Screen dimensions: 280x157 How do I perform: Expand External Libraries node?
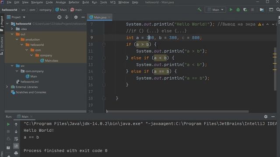click(x=7, y=87)
